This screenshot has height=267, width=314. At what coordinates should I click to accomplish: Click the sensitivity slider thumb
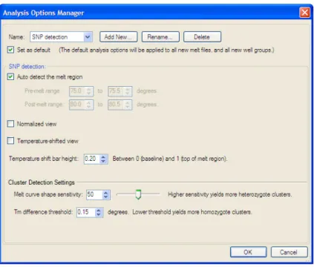tap(138, 194)
